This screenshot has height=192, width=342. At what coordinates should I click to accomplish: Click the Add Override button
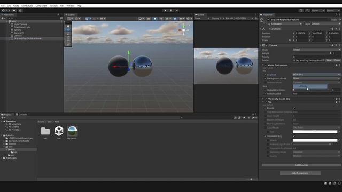tap(301, 165)
